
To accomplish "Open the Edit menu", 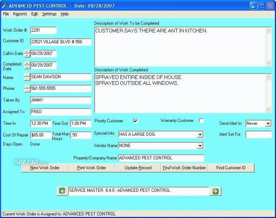I will click(x=34, y=14).
